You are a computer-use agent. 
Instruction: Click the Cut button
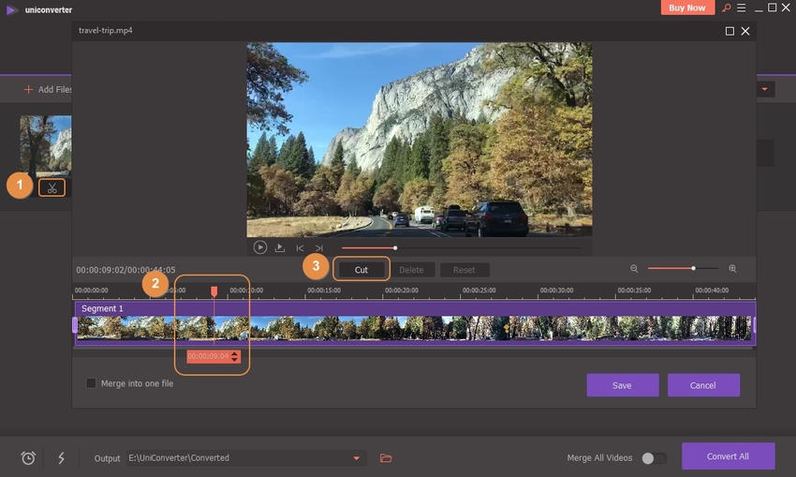pyautogui.click(x=361, y=270)
